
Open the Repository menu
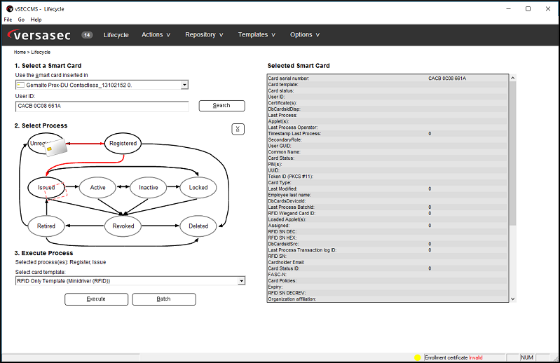pyautogui.click(x=204, y=35)
